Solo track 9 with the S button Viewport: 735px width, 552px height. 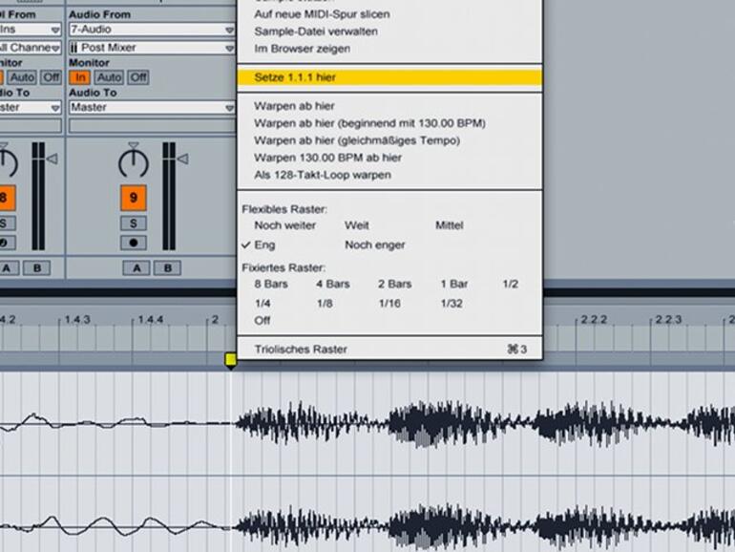click(133, 223)
